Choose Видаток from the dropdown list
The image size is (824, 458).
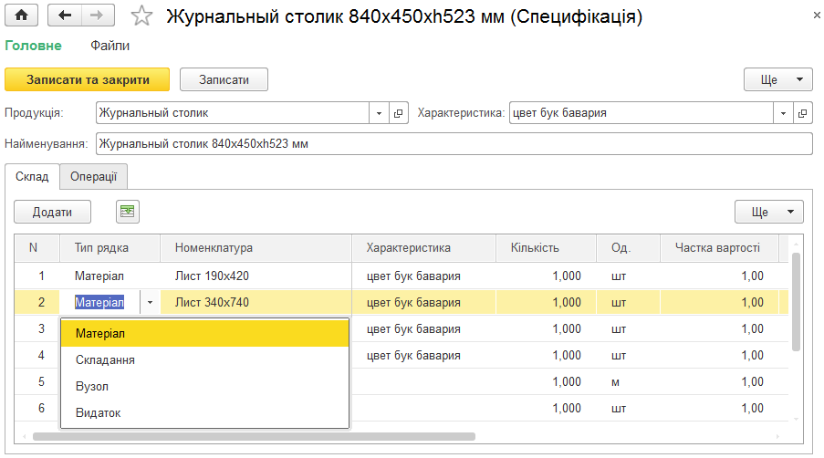pos(205,412)
